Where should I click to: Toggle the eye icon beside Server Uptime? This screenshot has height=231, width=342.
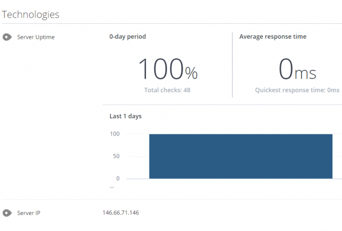tap(7, 37)
